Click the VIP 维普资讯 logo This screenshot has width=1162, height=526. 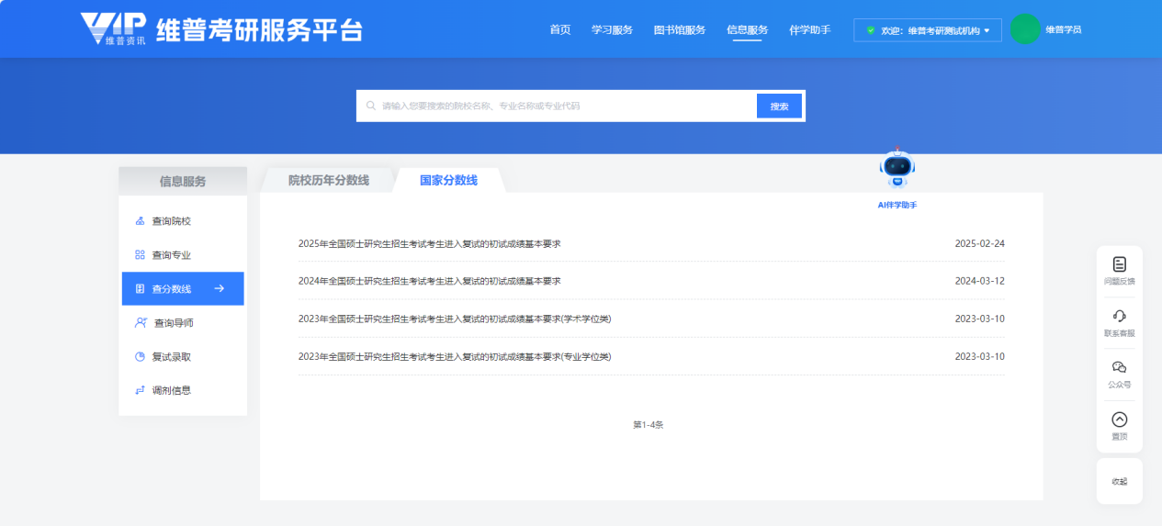coord(112,29)
